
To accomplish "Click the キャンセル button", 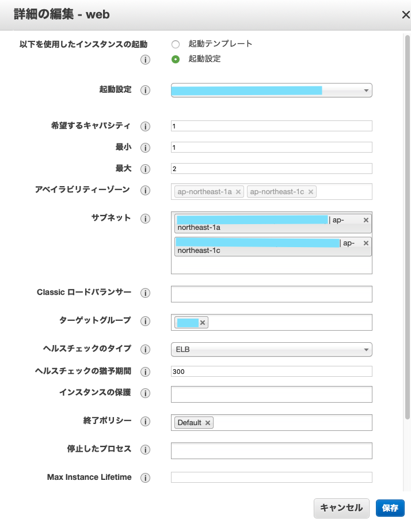I will [341, 508].
